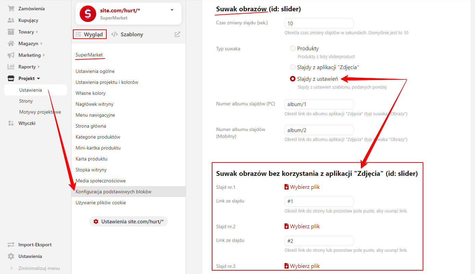Click the SuperMarket theme name link
This screenshot has width=475, height=274.
pyautogui.click(x=89, y=55)
